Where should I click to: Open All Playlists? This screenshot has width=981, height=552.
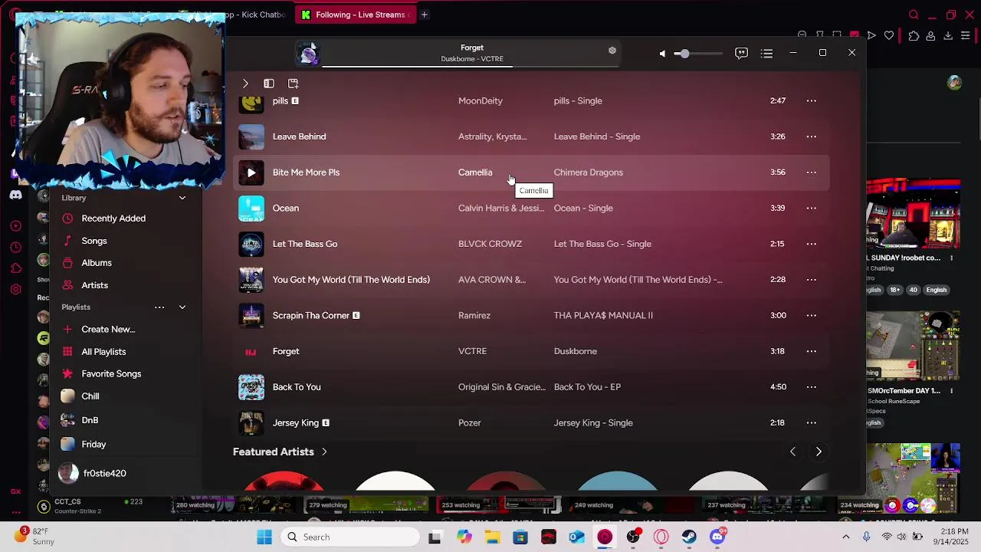click(103, 352)
